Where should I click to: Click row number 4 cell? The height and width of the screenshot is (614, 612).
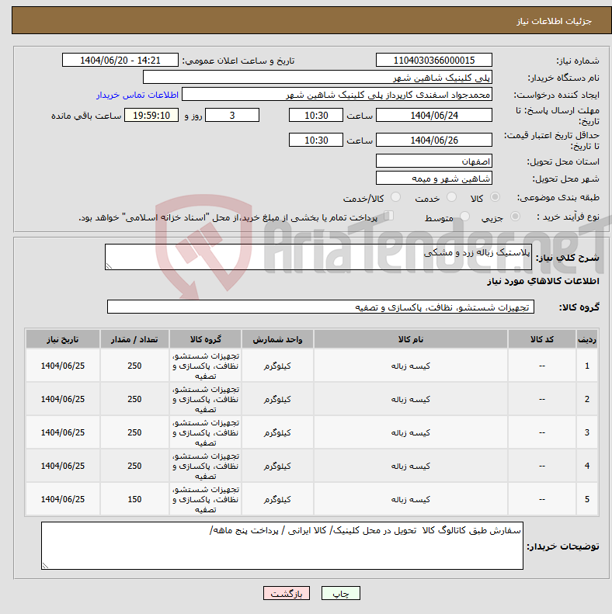[x=587, y=466]
